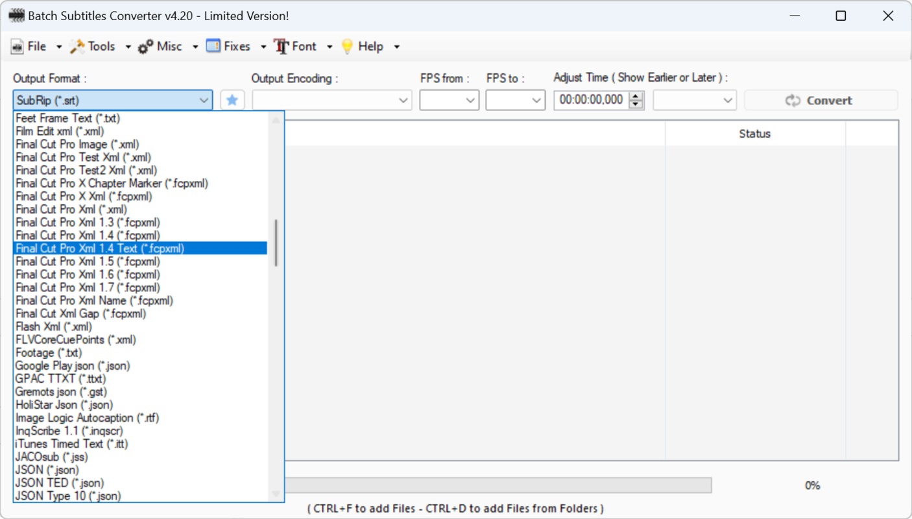Image resolution: width=912 pixels, height=519 pixels.
Task: Click the app clapperboard icon in title bar
Action: tap(16, 16)
